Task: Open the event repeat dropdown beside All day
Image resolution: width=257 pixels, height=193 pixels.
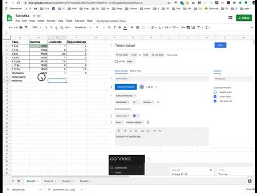Action: (131, 61)
